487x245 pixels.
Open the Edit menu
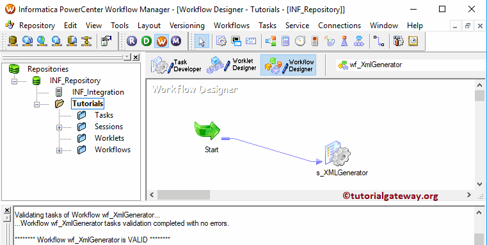coord(70,26)
